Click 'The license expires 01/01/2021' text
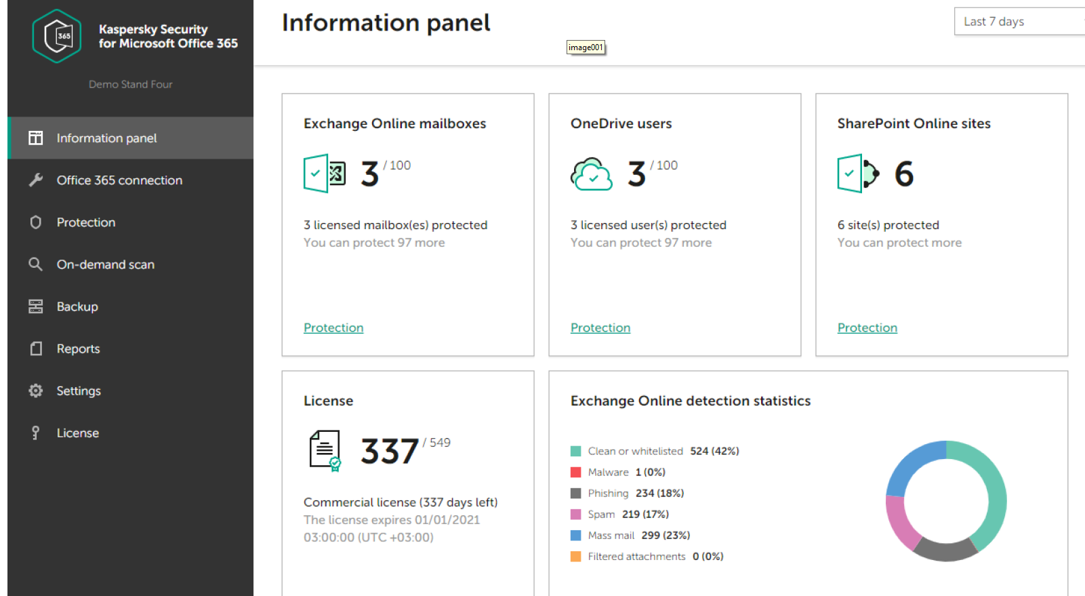Viewport: 1085px width, 596px height. tap(392, 520)
